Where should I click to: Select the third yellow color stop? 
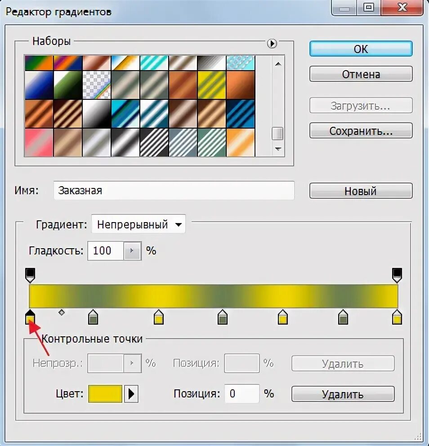pos(283,317)
